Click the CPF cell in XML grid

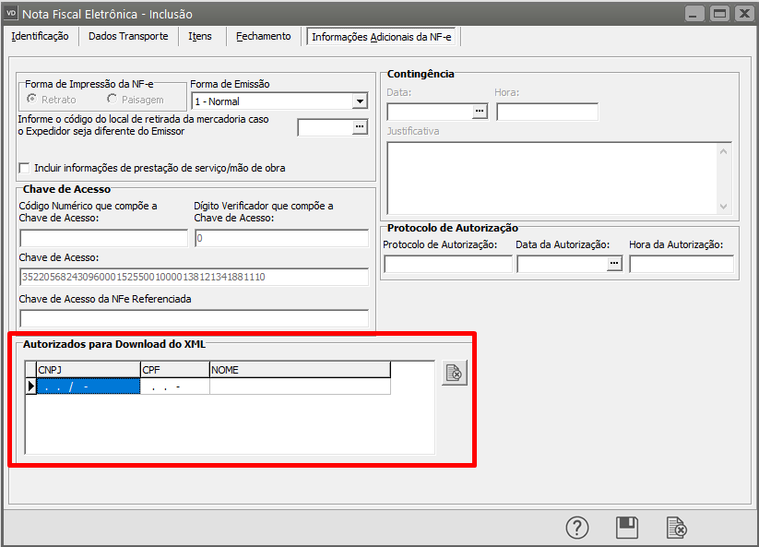[174, 386]
